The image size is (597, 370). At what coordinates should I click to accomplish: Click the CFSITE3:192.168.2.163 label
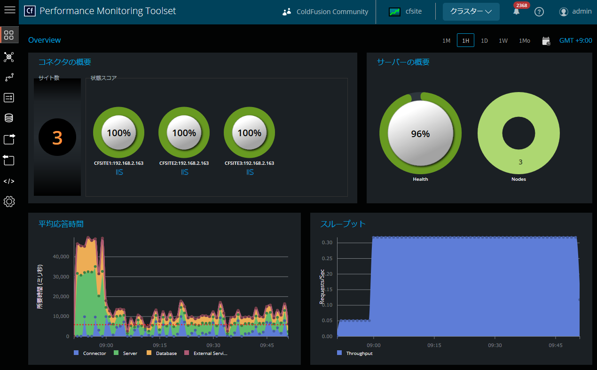click(250, 163)
